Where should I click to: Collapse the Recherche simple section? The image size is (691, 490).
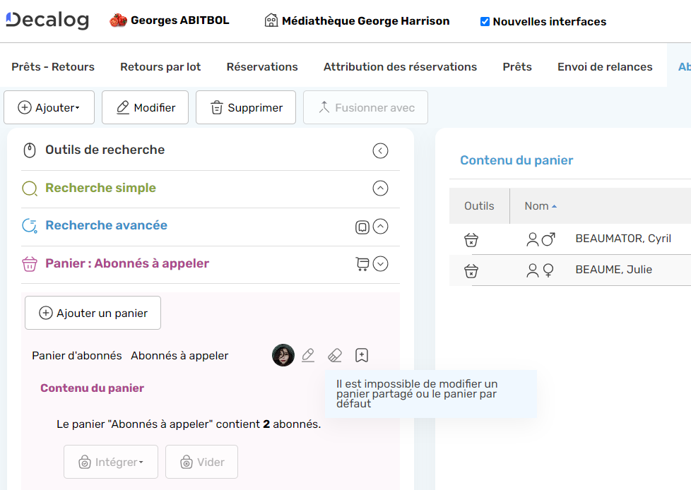click(380, 188)
